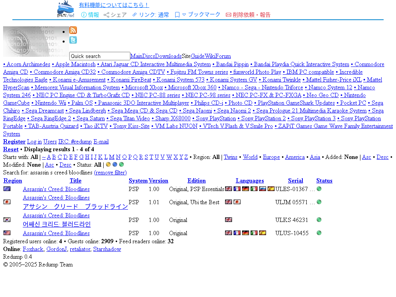Open the RSS feed icon

pyautogui.click(x=73, y=30)
